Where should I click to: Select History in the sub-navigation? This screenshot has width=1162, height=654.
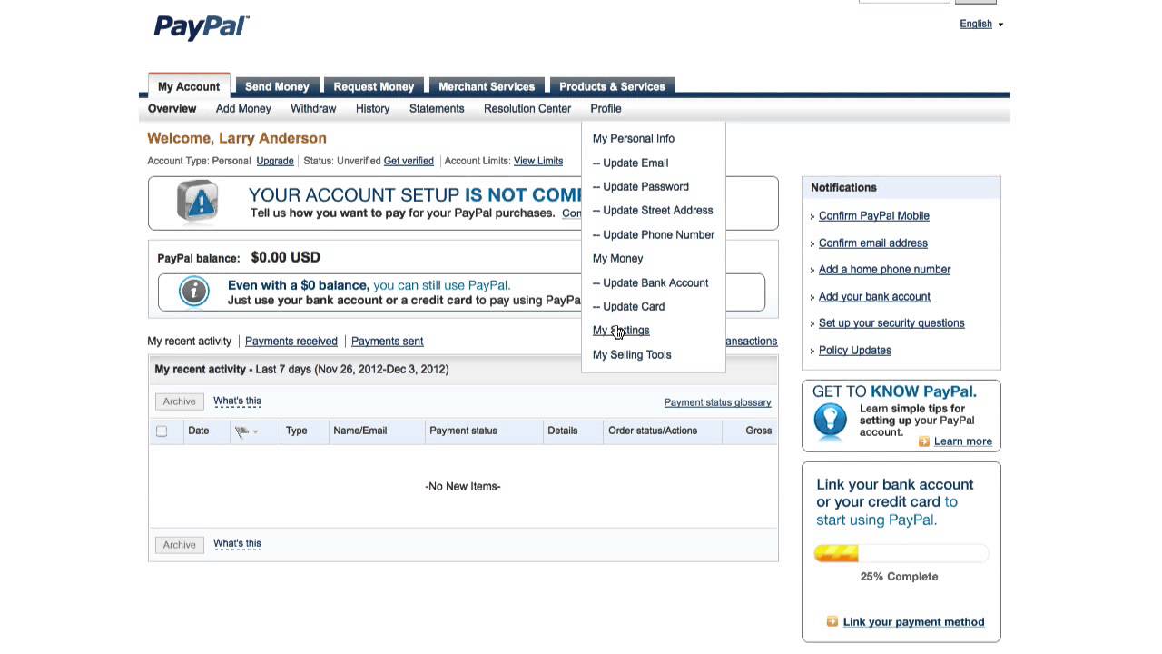pyautogui.click(x=372, y=108)
